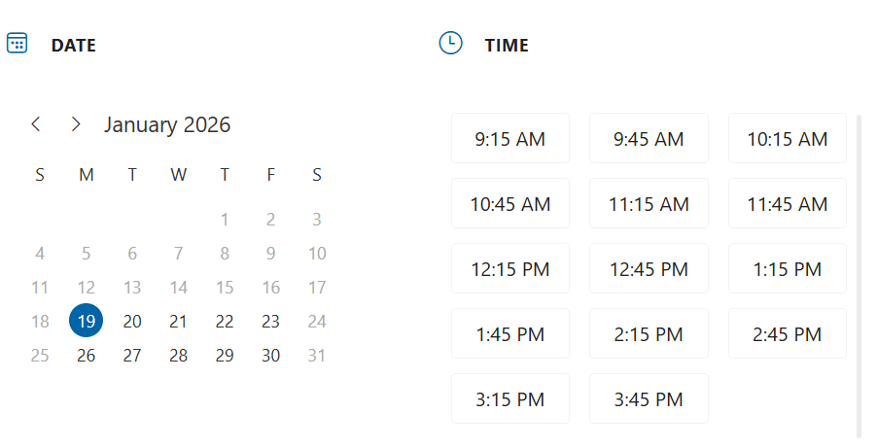The image size is (877, 448).
Task: Pick January 20 as the date
Action: coord(132,322)
